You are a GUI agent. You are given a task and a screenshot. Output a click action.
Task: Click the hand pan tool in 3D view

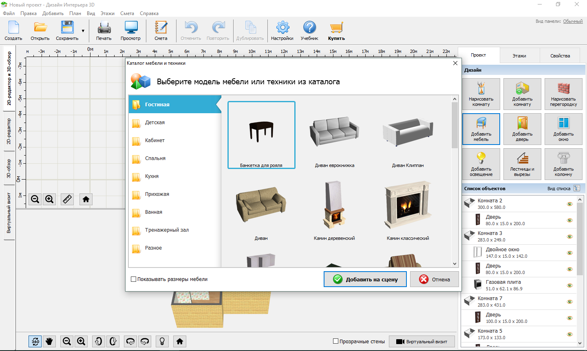coord(49,341)
